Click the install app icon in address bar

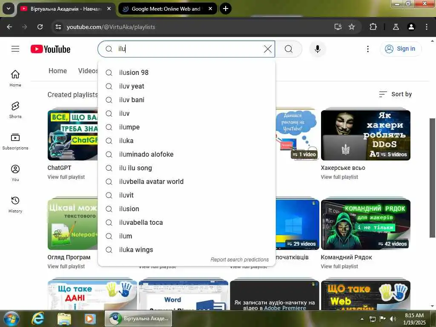[x=338, y=27]
